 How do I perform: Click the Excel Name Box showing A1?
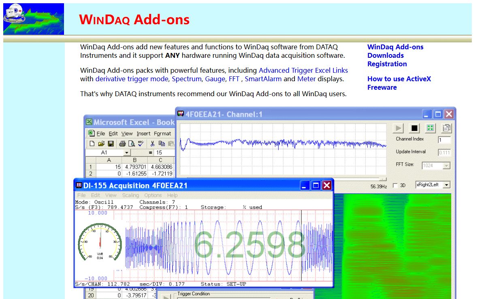point(104,153)
